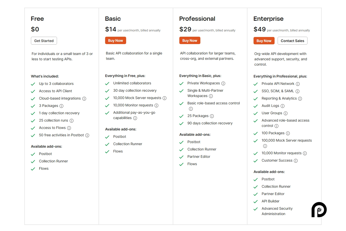Click the Contact Sales button
Image resolution: width=346 pixels, height=231 pixels.
click(x=292, y=41)
